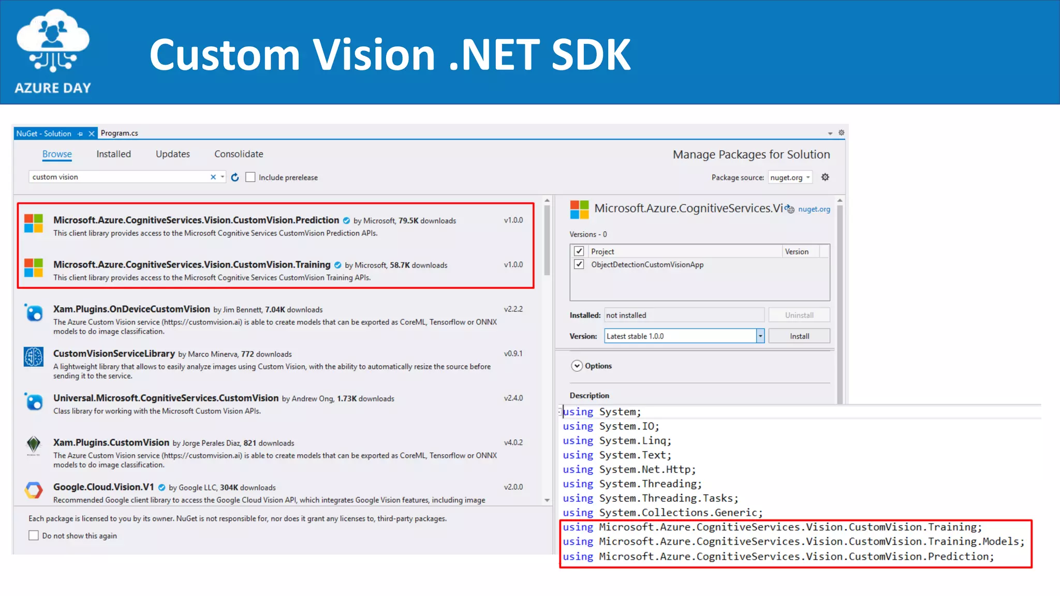The image size is (1060, 596).
Task: Select Microsoft.Azure.CognitiveServices.Vision.CustomVision.Prediction package title
Action: click(x=196, y=220)
